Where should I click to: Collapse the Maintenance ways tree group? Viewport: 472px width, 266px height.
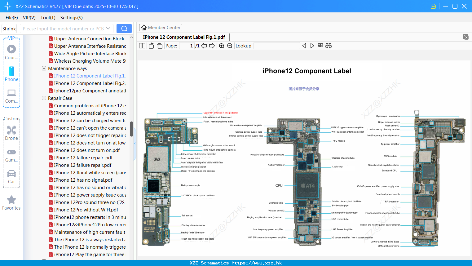[44, 68]
